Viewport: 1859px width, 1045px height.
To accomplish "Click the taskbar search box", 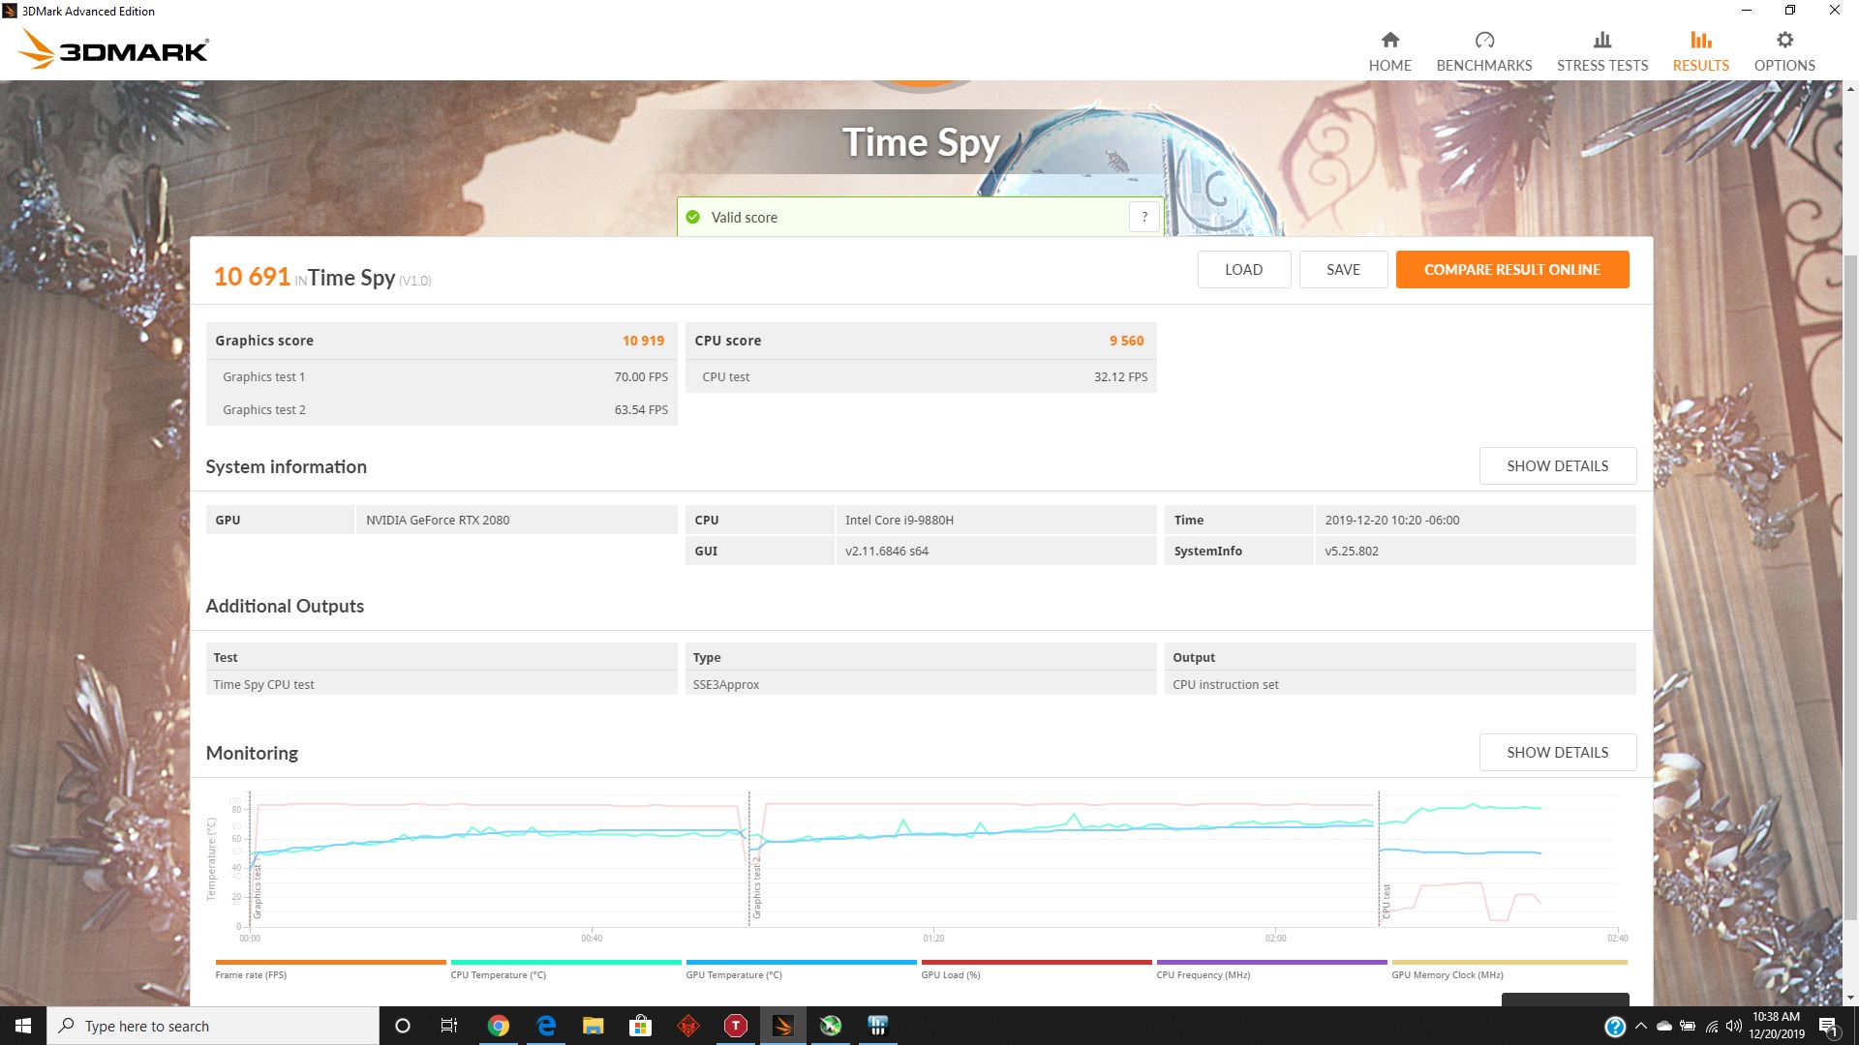I will click(213, 1026).
